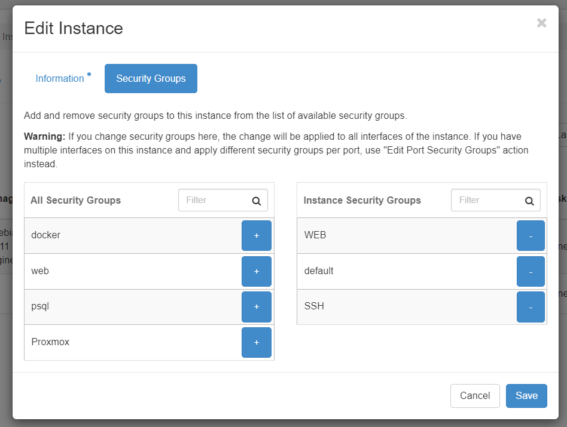The width and height of the screenshot is (567, 427).
Task: Switch to the Information tab
Action: point(60,79)
